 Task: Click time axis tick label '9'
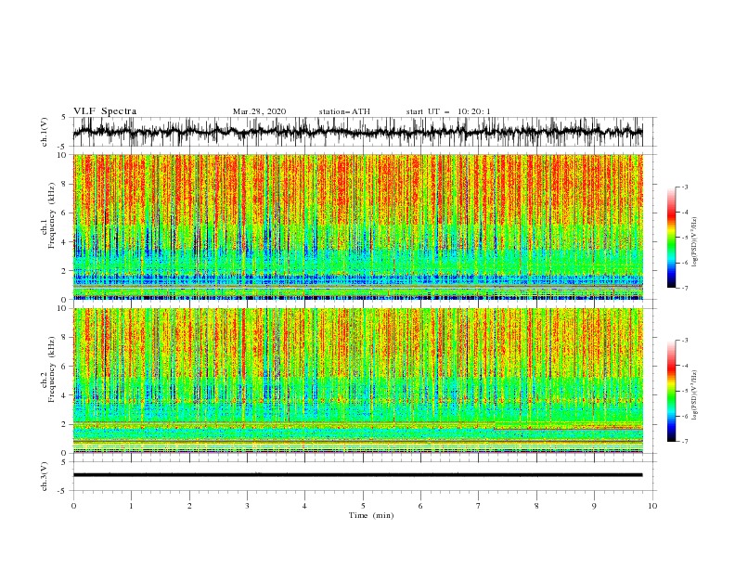pyautogui.click(x=594, y=506)
